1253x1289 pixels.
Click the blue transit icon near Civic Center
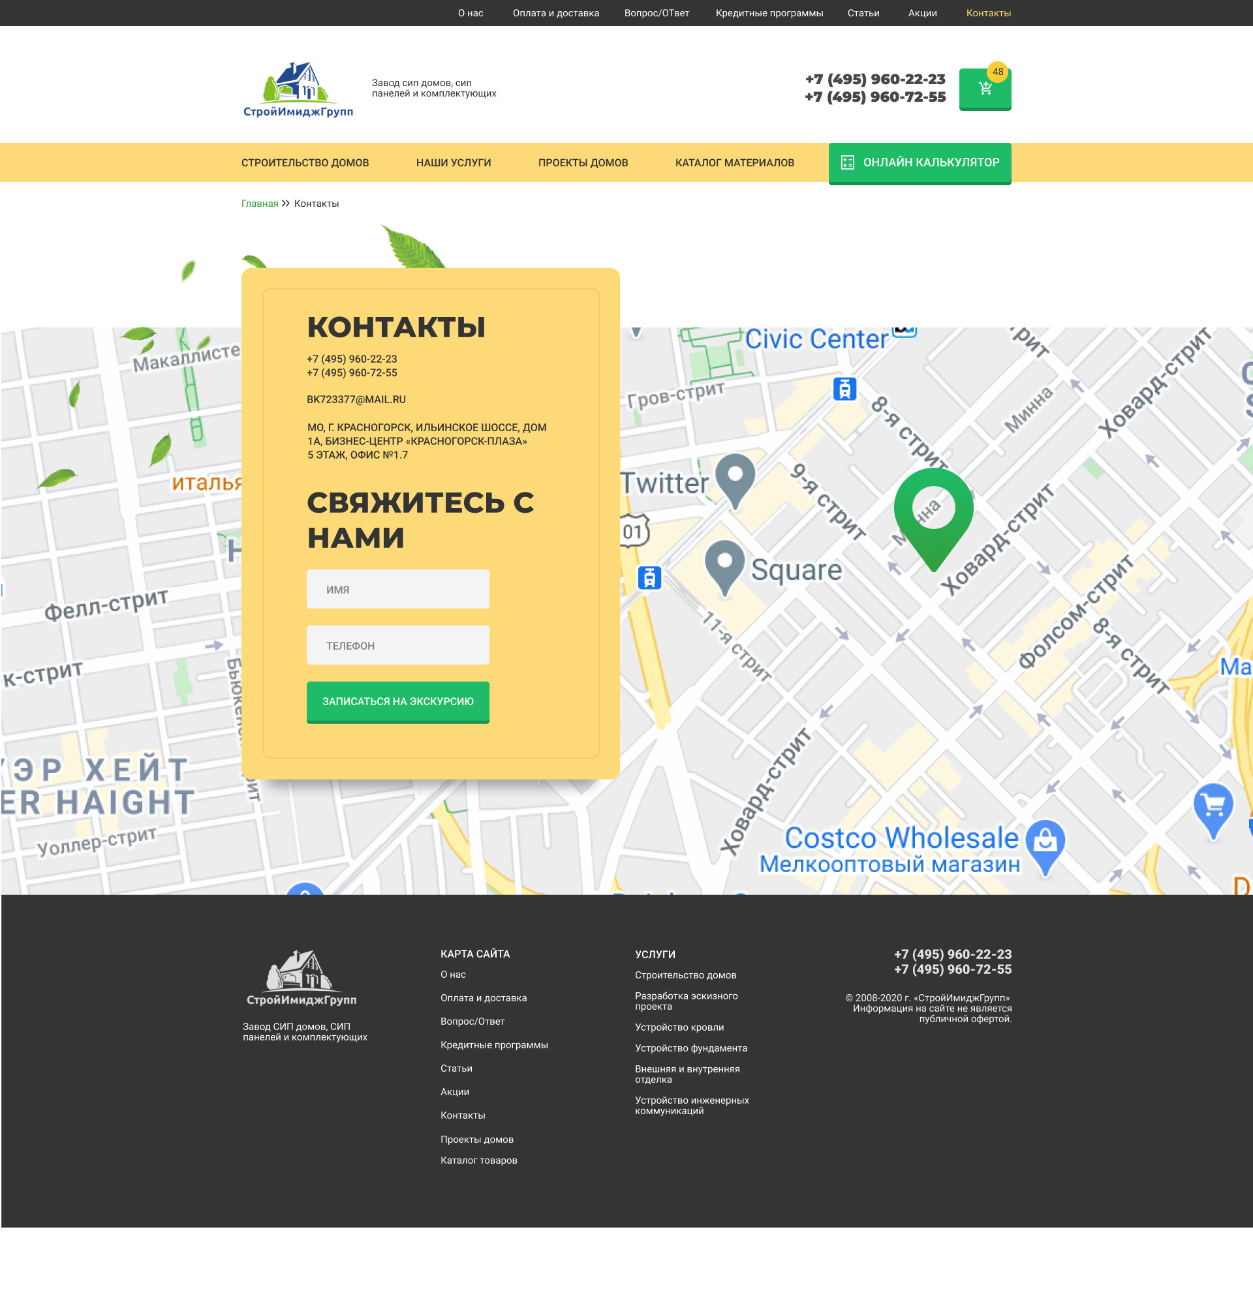click(844, 389)
